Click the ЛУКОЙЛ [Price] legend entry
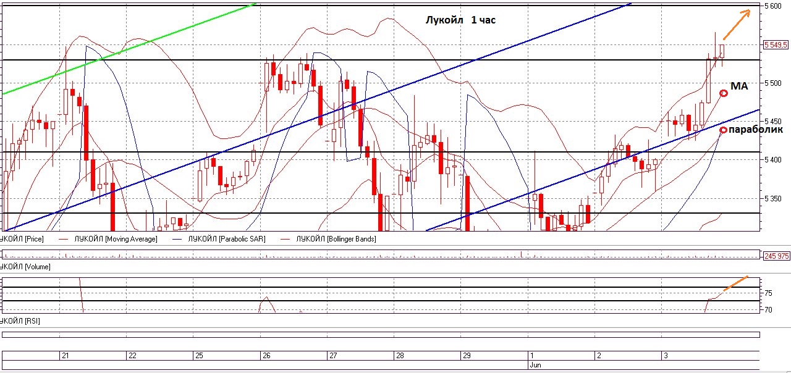791x373 pixels. click(22, 238)
